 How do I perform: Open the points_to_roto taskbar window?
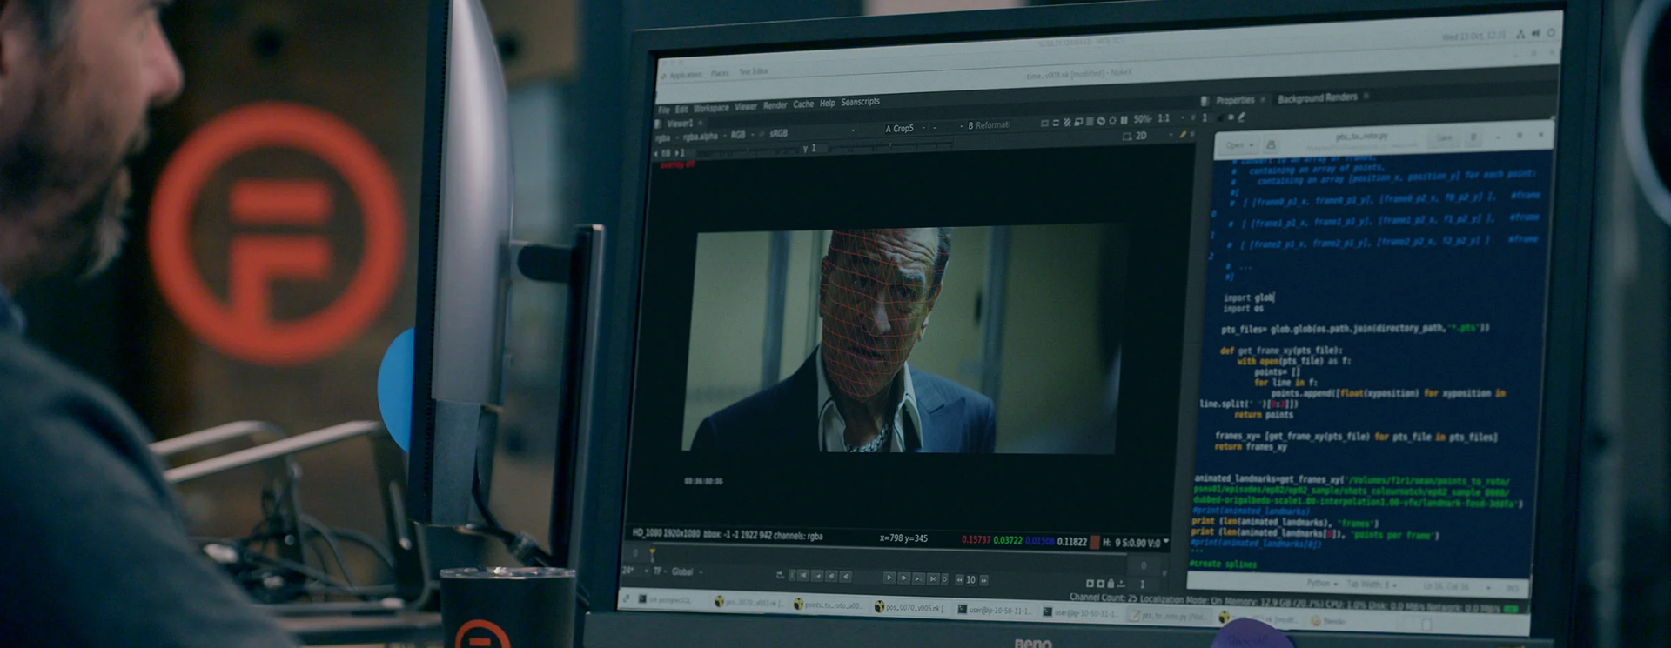point(829,605)
